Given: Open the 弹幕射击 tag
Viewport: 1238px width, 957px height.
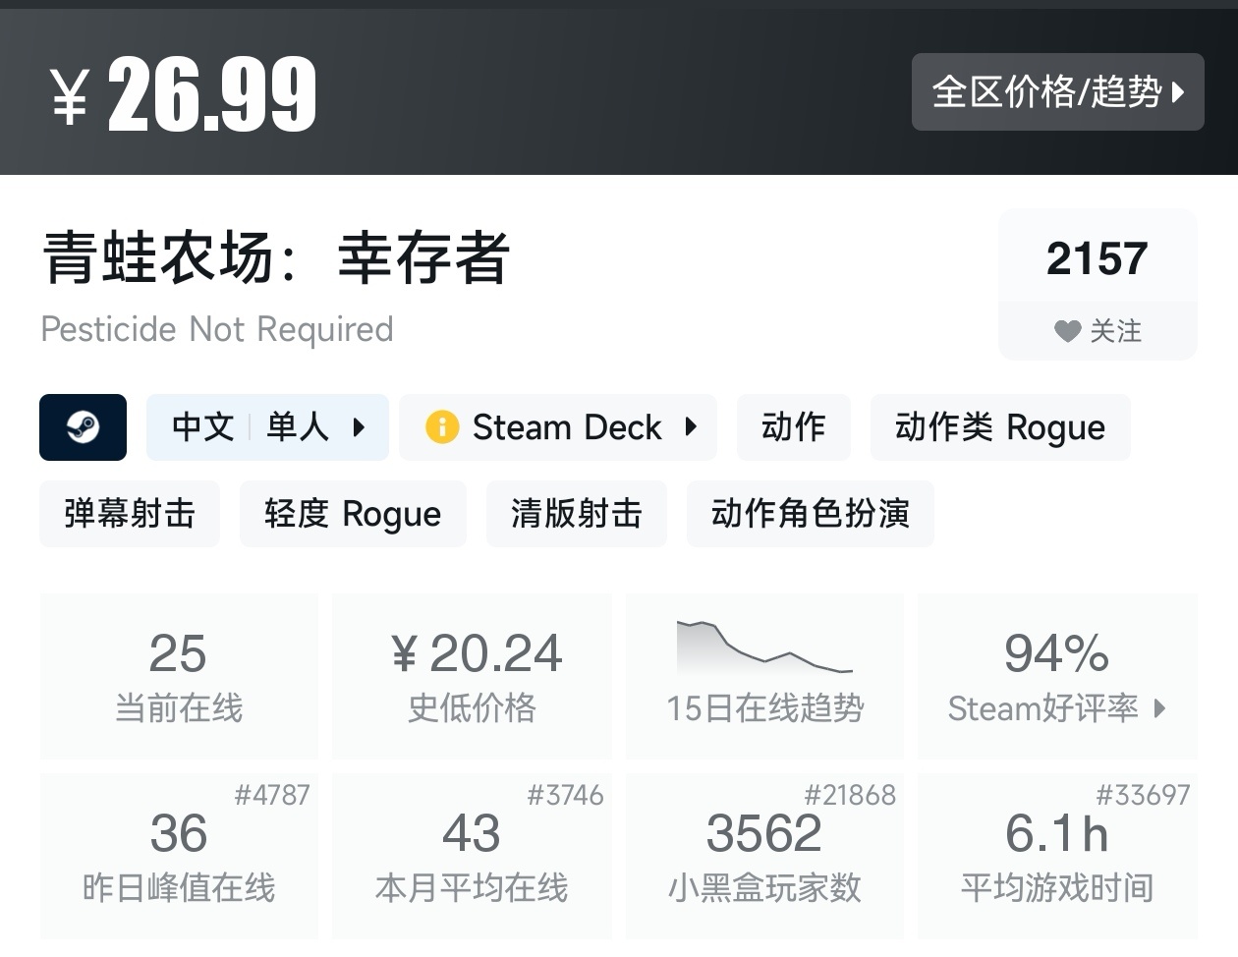Looking at the screenshot, I should click(x=130, y=514).
